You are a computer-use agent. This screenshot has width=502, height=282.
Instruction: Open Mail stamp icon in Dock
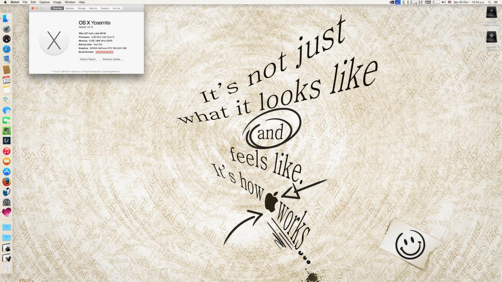point(6,59)
